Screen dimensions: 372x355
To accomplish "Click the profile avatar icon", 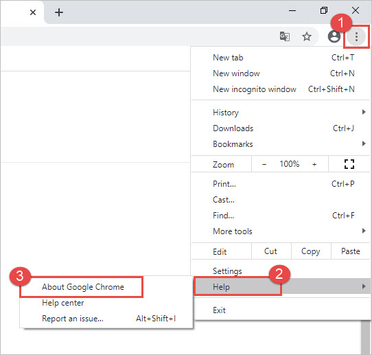I will [x=334, y=36].
